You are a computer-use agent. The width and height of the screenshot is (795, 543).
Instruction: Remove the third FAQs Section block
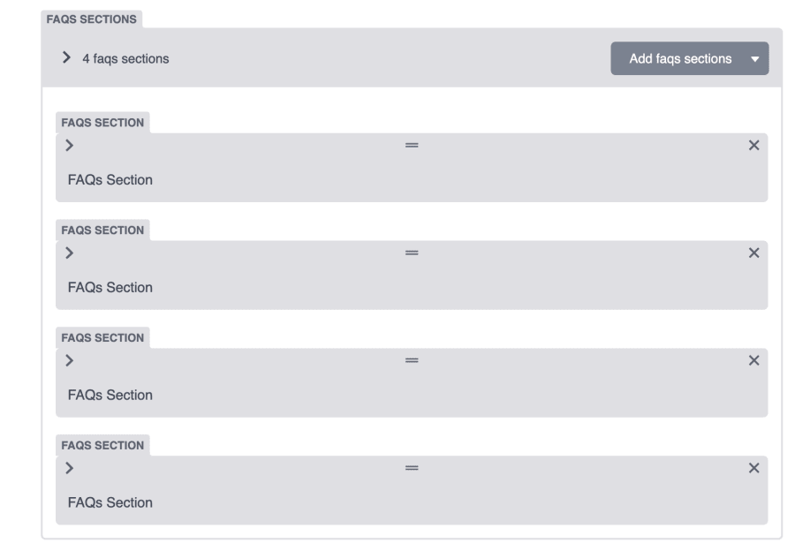[x=753, y=360]
